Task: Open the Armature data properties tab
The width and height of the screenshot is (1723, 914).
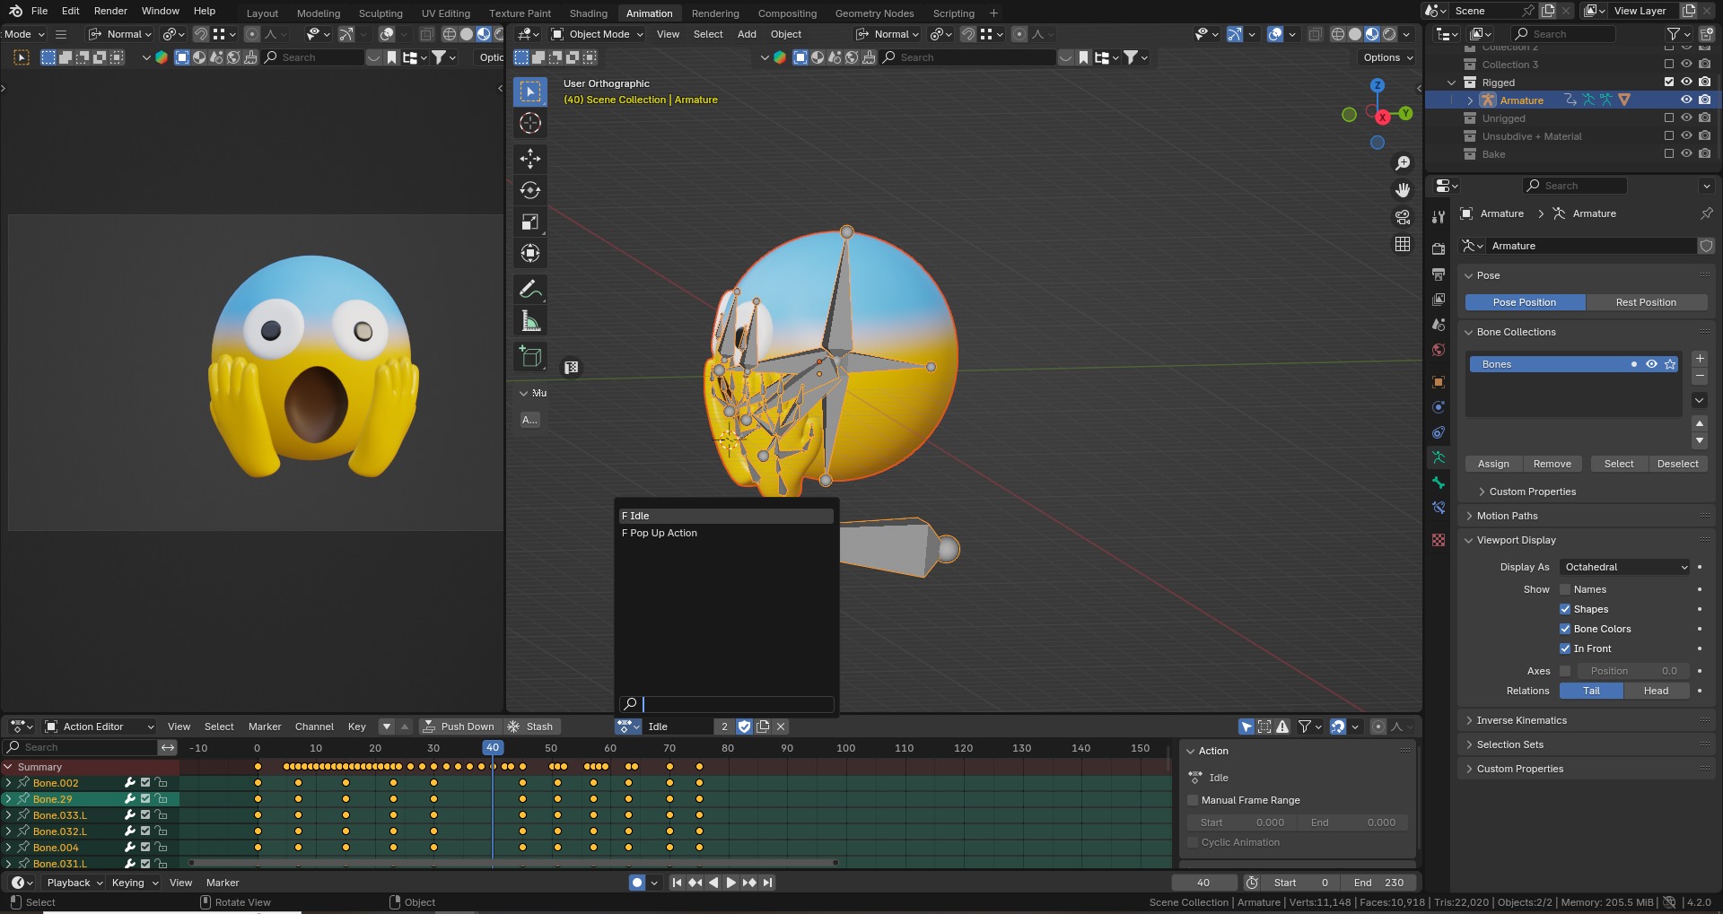Action: point(1439,457)
